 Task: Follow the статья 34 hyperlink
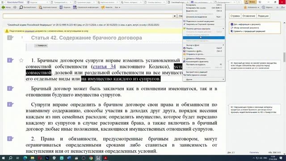104,67
